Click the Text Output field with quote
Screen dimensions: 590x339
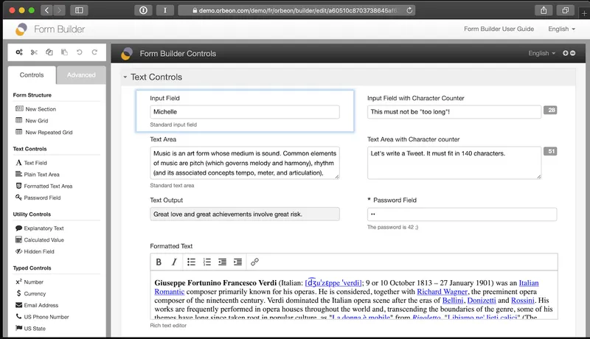[x=245, y=214]
